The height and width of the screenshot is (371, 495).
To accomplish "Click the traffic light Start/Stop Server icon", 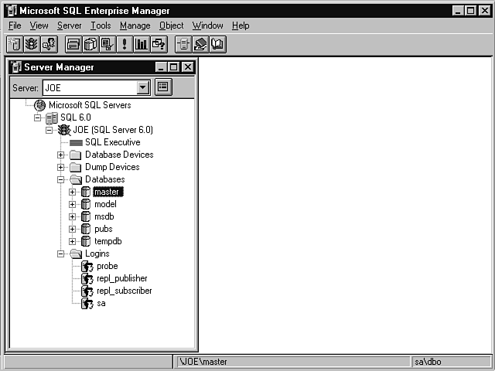I will (32, 45).
